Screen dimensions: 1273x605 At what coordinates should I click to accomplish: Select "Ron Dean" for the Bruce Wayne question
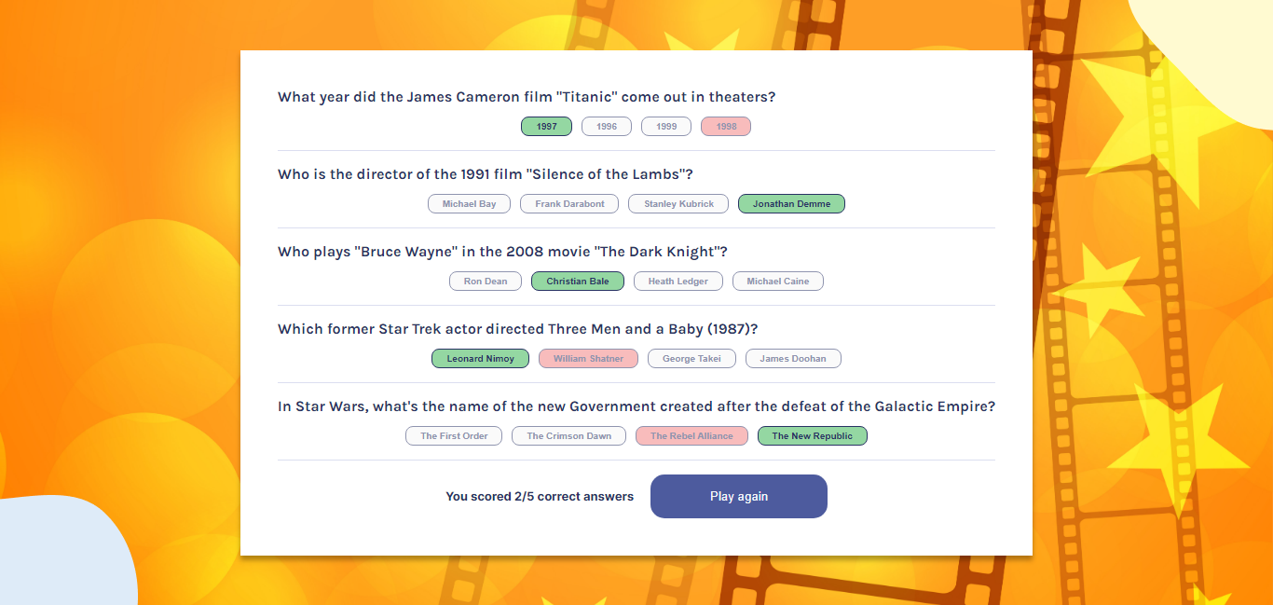(485, 281)
